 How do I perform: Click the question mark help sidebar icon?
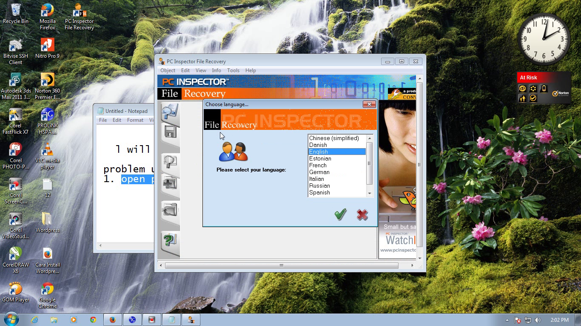point(170,241)
